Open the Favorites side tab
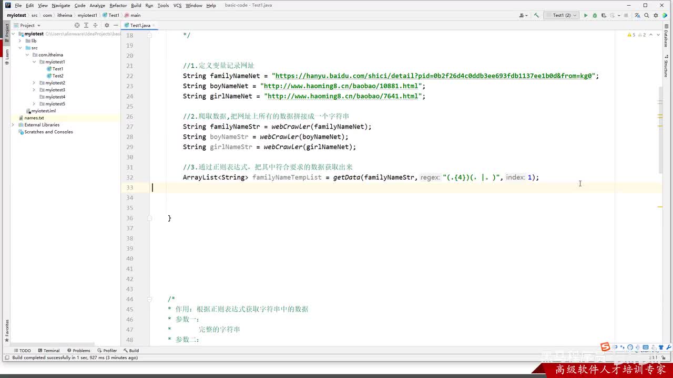673x378 pixels. click(7, 330)
